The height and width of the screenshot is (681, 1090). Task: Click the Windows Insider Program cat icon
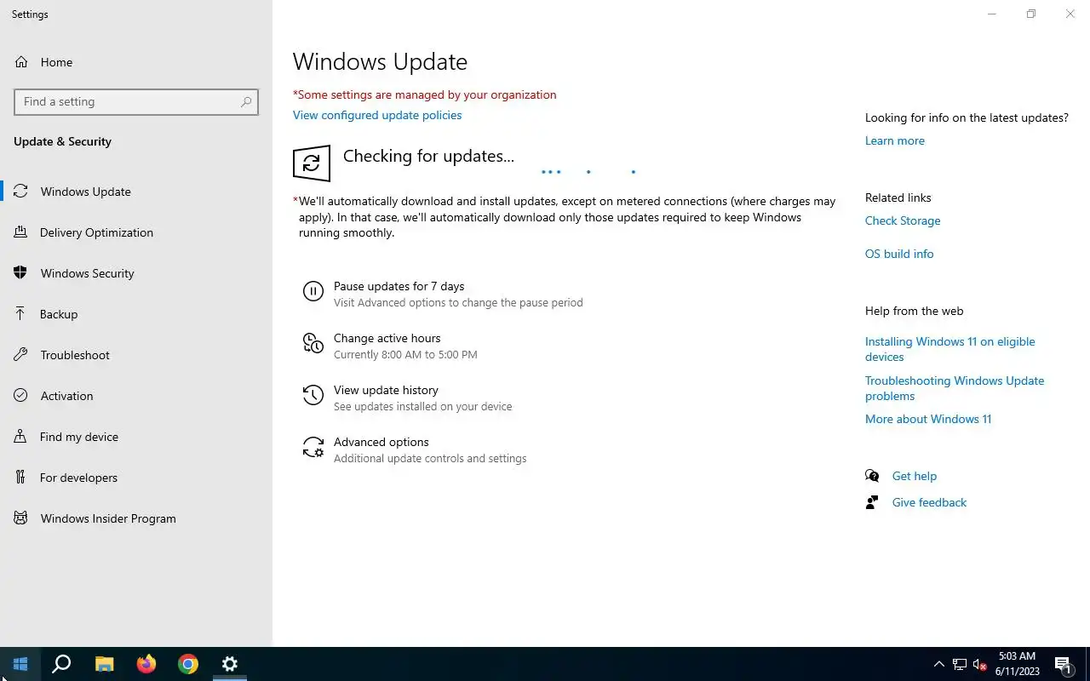point(21,518)
